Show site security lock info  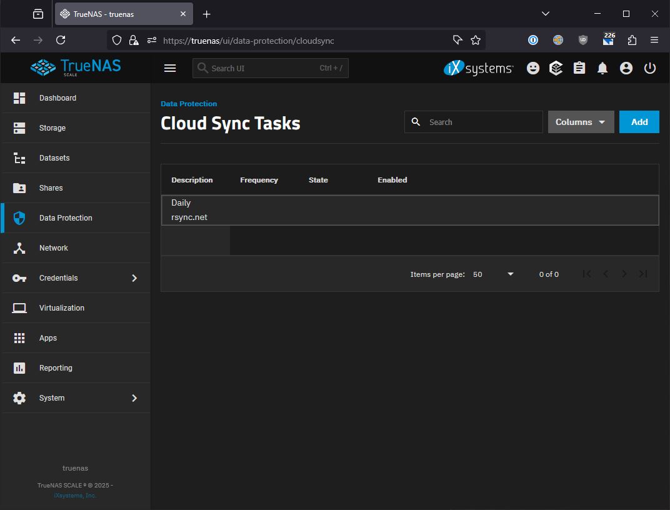point(134,40)
